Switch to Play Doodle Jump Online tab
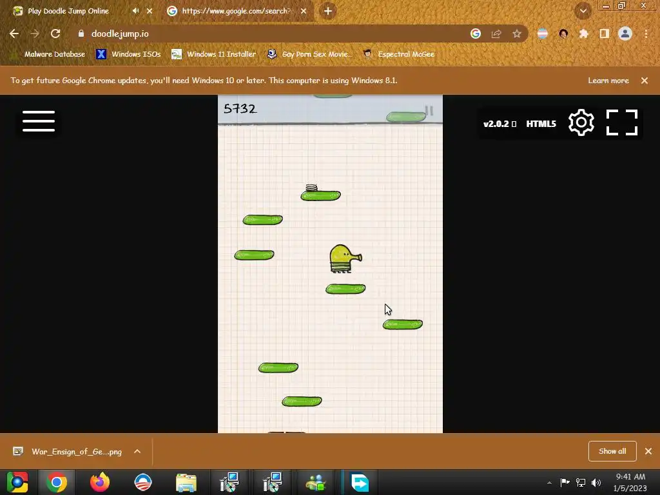The height and width of the screenshot is (495, 660). pos(68,11)
